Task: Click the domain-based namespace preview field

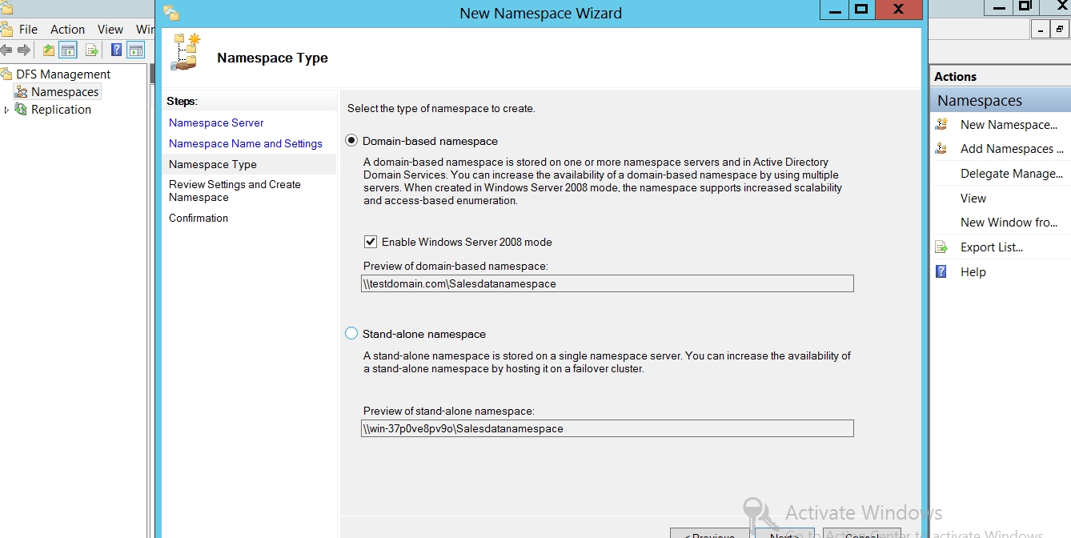Action: (x=607, y=283)
